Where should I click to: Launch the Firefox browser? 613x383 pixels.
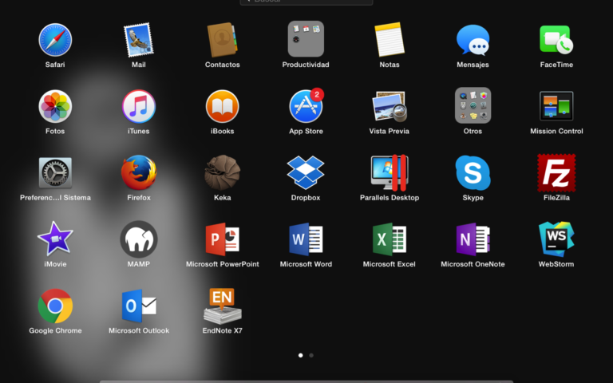coord(138,172)
